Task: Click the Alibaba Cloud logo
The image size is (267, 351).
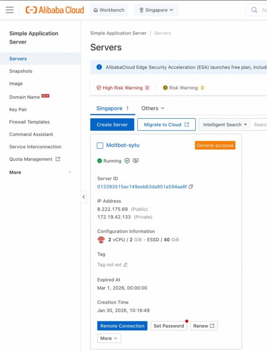Action: click(55, 10)
